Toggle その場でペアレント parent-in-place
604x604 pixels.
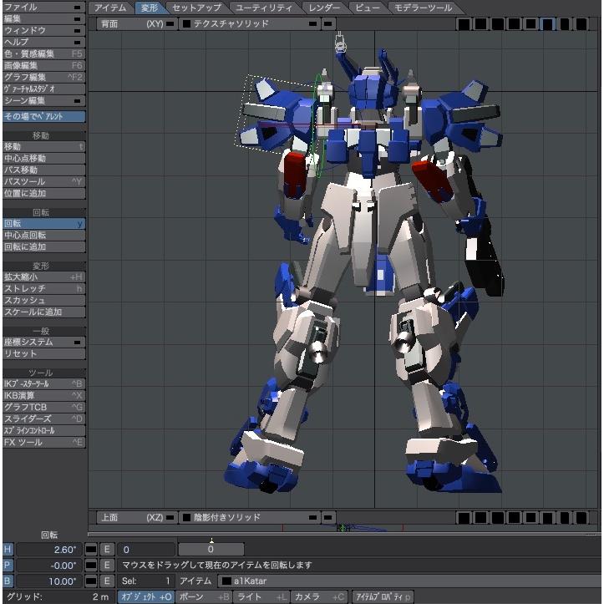44,116
